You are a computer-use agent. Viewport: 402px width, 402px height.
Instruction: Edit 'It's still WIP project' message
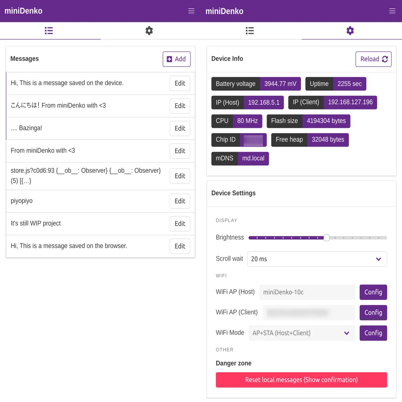coord(180,223)
